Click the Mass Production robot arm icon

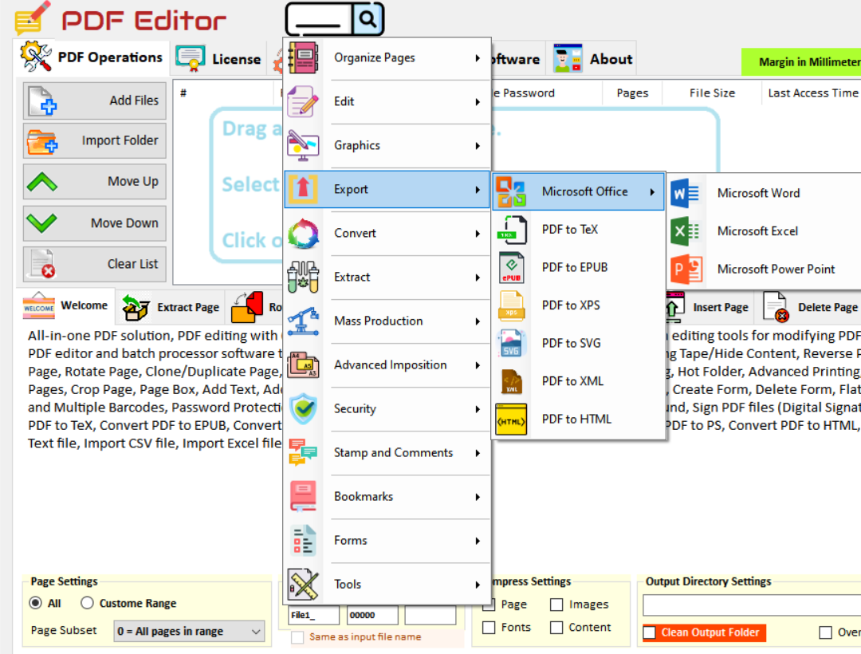[x=303, y=321]
